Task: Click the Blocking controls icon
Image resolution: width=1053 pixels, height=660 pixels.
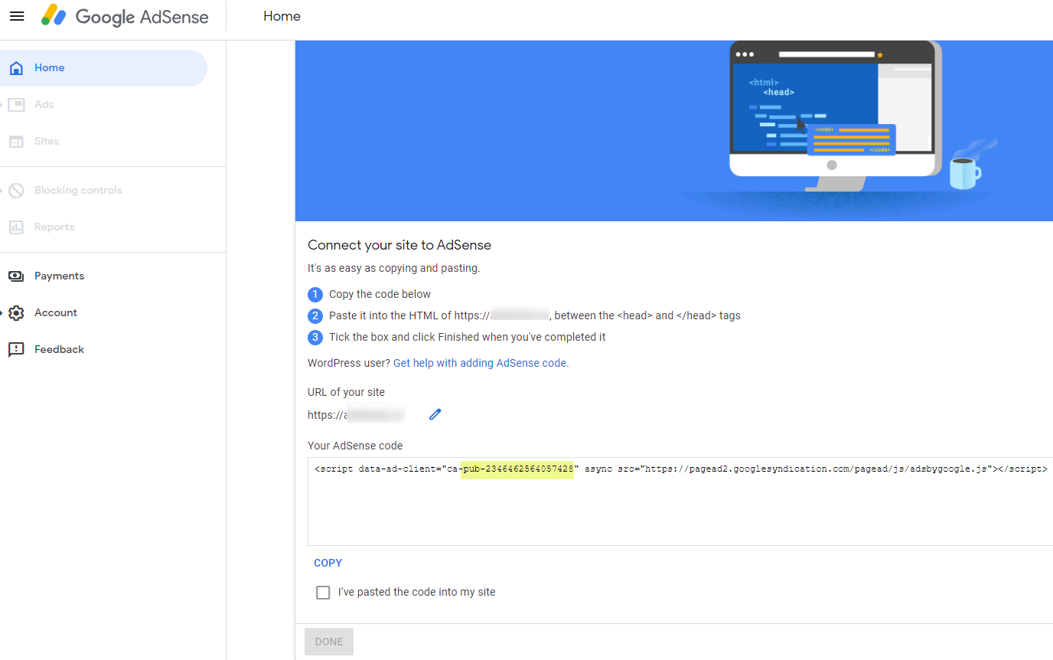Action: tap(16, 191)
